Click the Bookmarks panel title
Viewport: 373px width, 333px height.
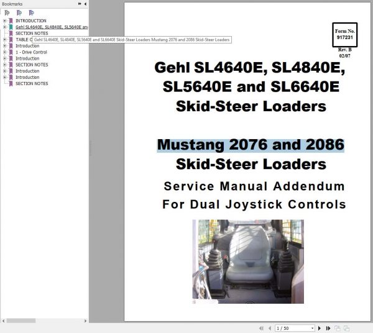12,4
